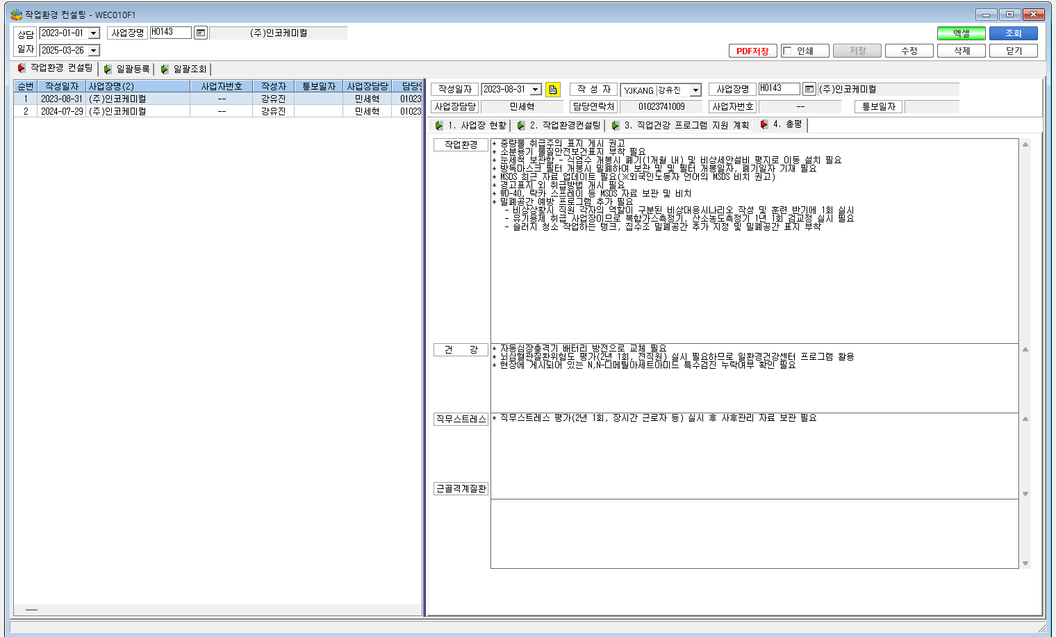Click the PDF저장 button
Viewport: 1056px width, 637px height.
pyautogui.click(x=752, y=51)
